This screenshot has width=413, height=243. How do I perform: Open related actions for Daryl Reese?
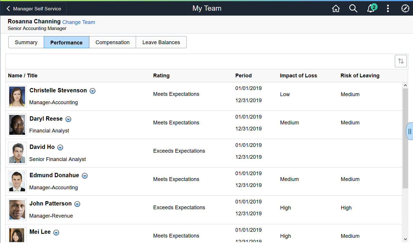(68, 119)
